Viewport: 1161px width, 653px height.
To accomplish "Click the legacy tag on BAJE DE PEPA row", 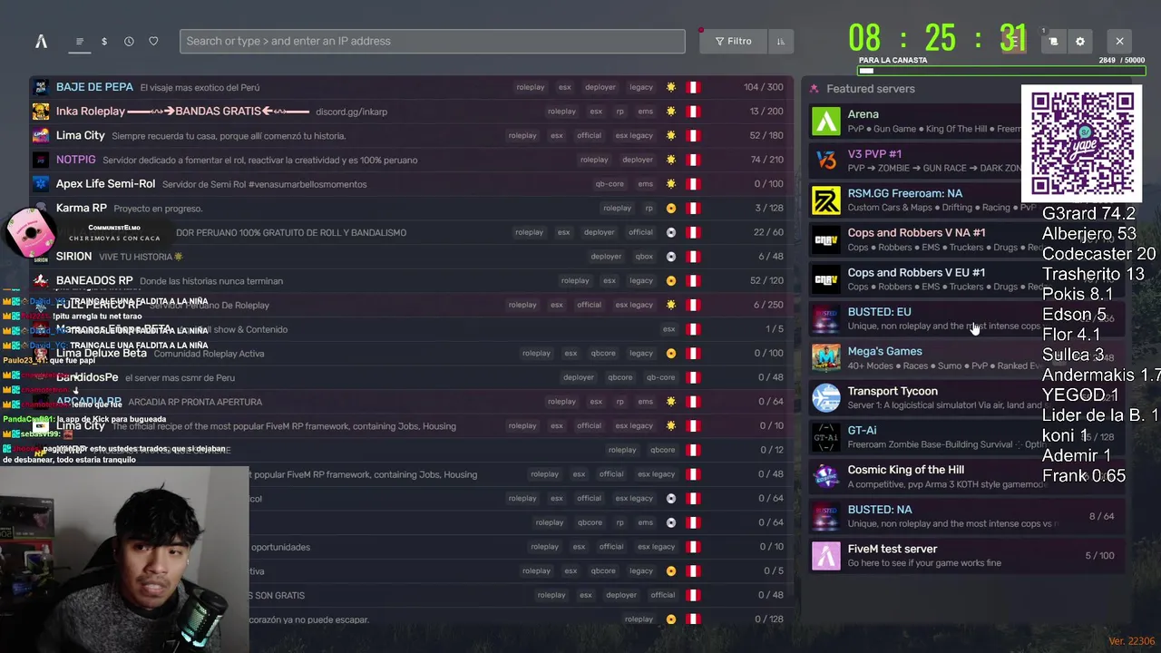I will pos(641,87).
